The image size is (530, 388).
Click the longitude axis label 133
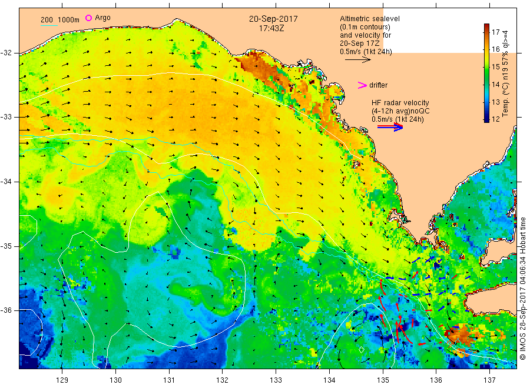(276, 380)
